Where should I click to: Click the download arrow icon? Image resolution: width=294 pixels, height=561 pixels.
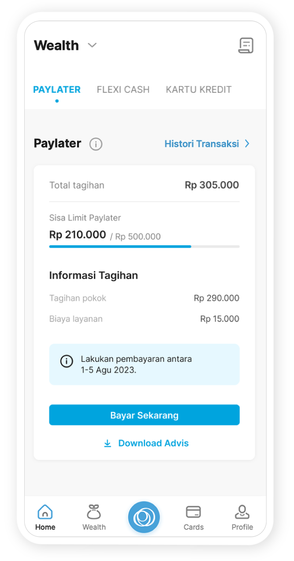(x=108, y=443)
